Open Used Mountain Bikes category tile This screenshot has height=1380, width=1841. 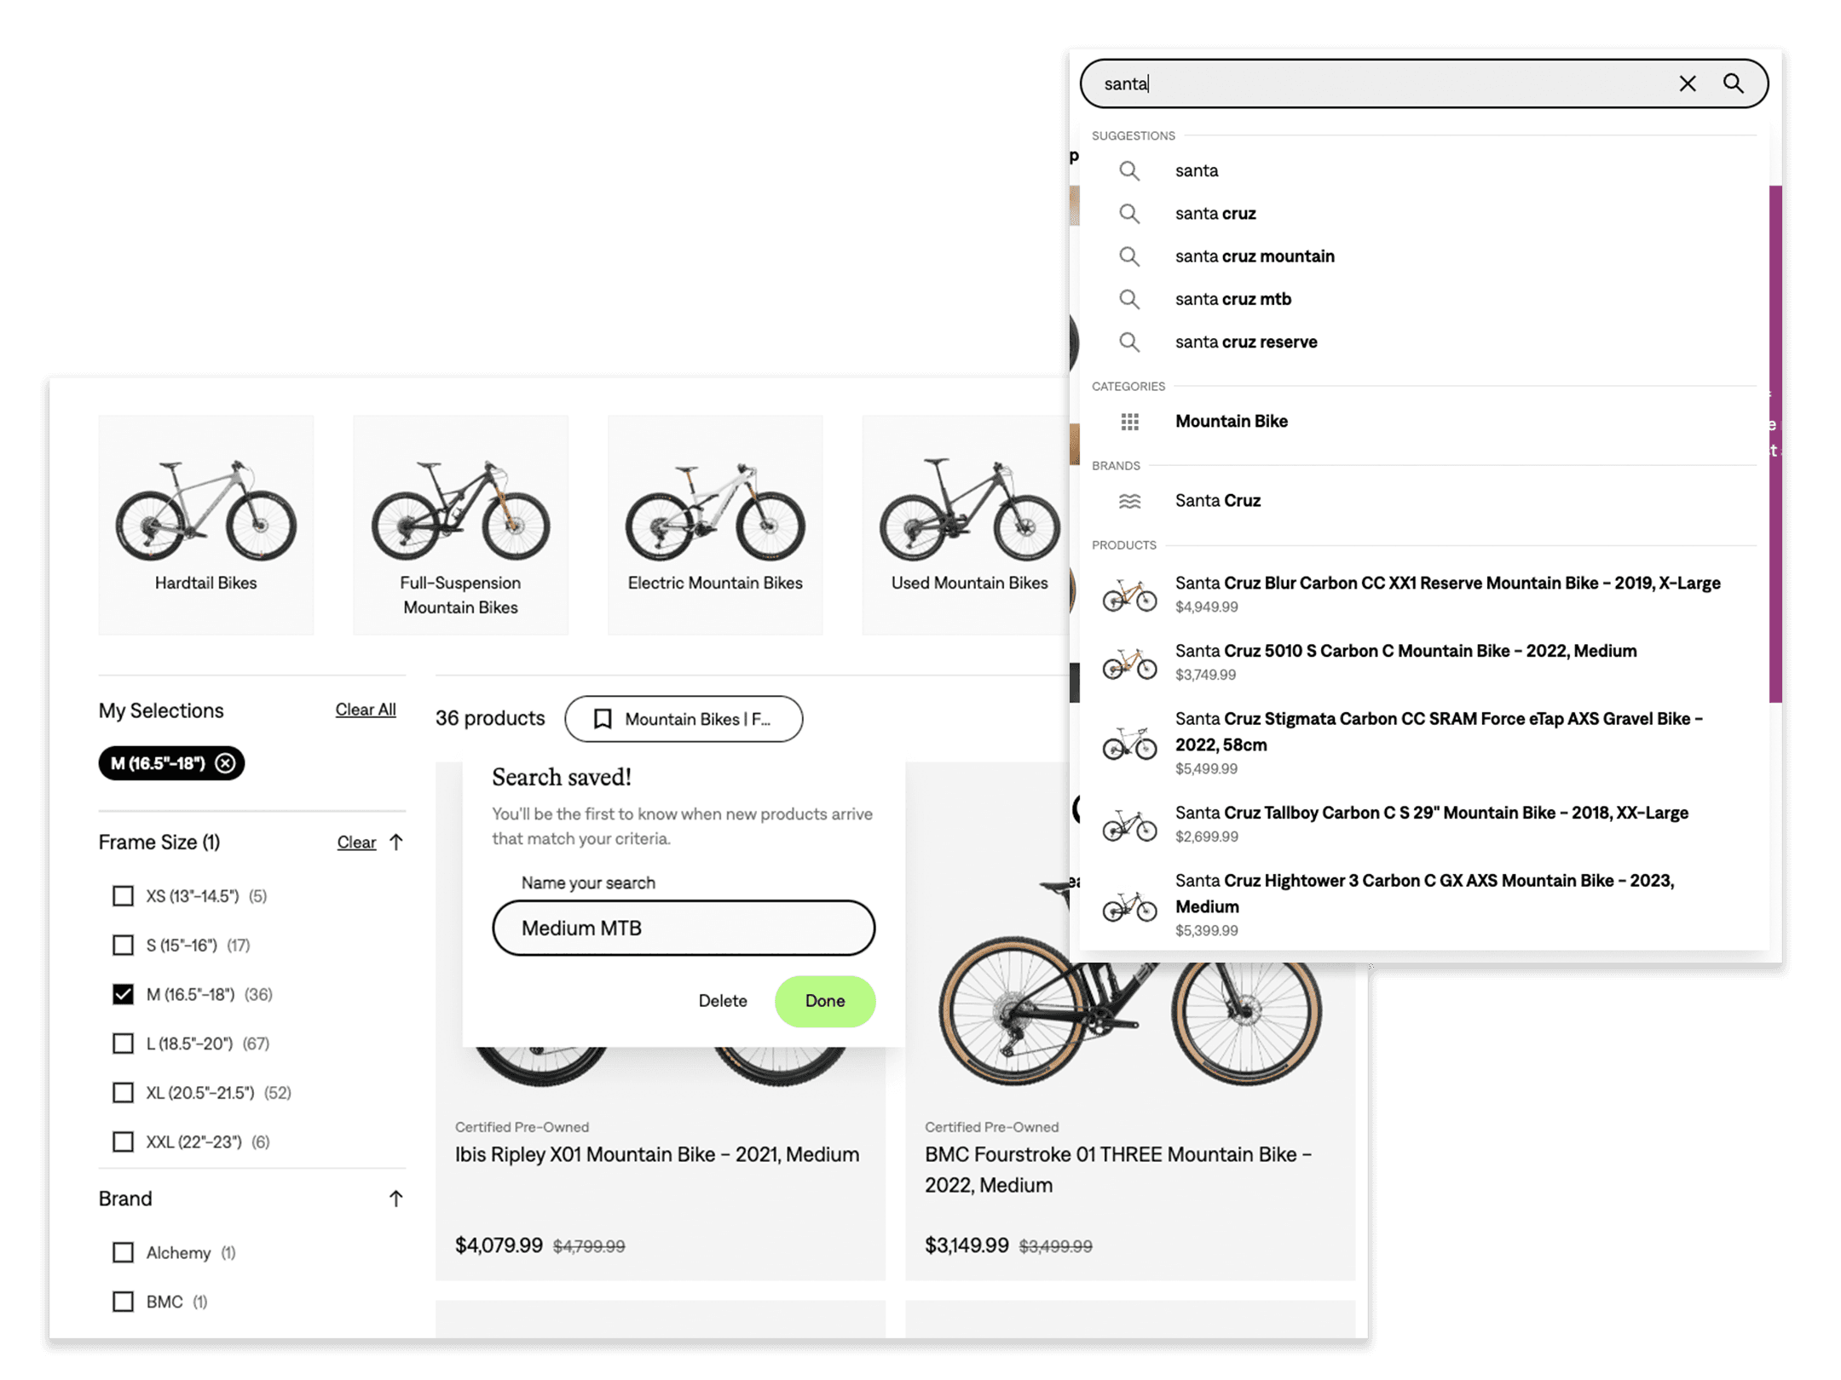[x=967, y=525]
